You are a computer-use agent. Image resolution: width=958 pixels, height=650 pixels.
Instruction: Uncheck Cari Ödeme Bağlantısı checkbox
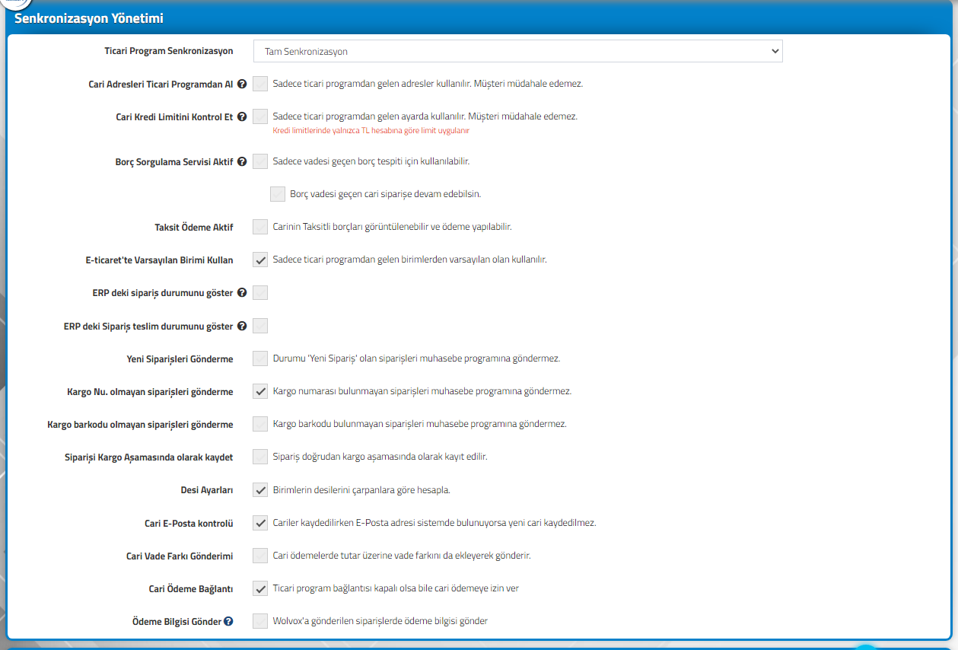(x=260, y=588)
